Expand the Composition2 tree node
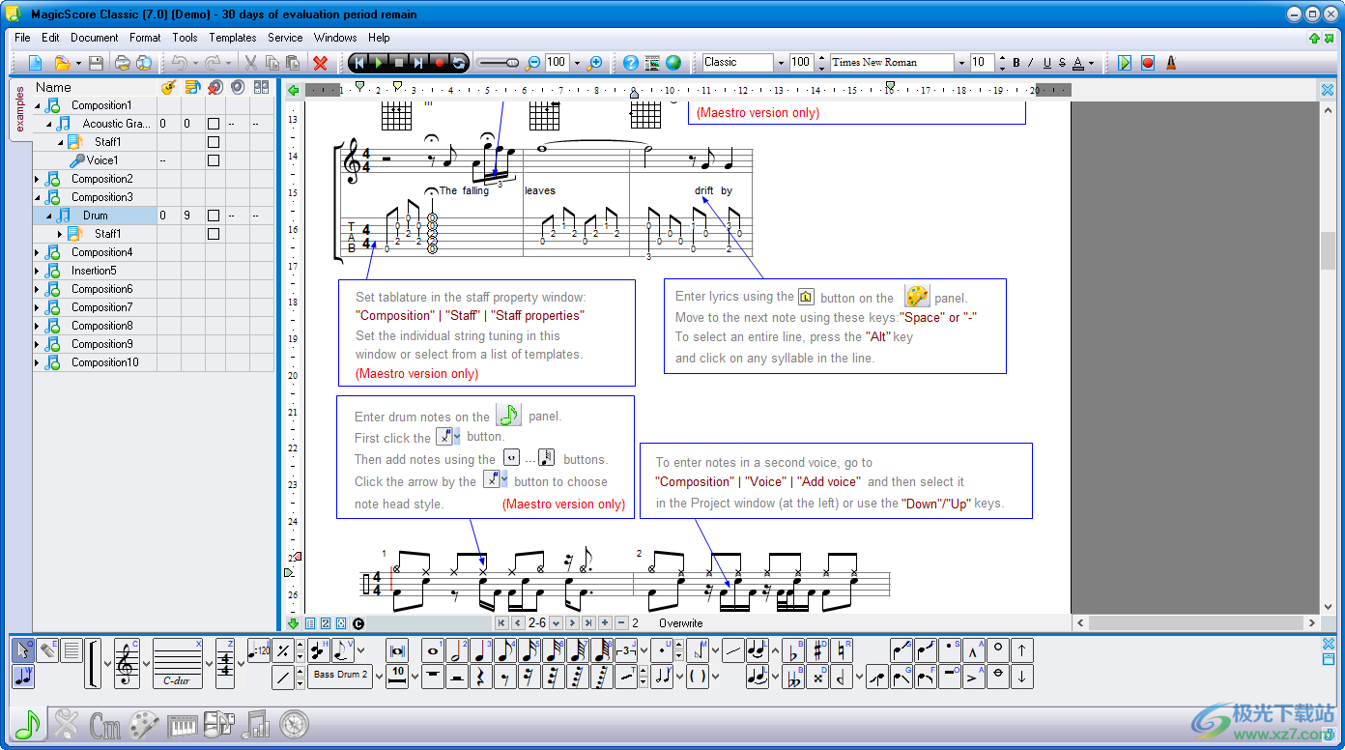Screen dimensions: 1345x750 click(38, 179)
